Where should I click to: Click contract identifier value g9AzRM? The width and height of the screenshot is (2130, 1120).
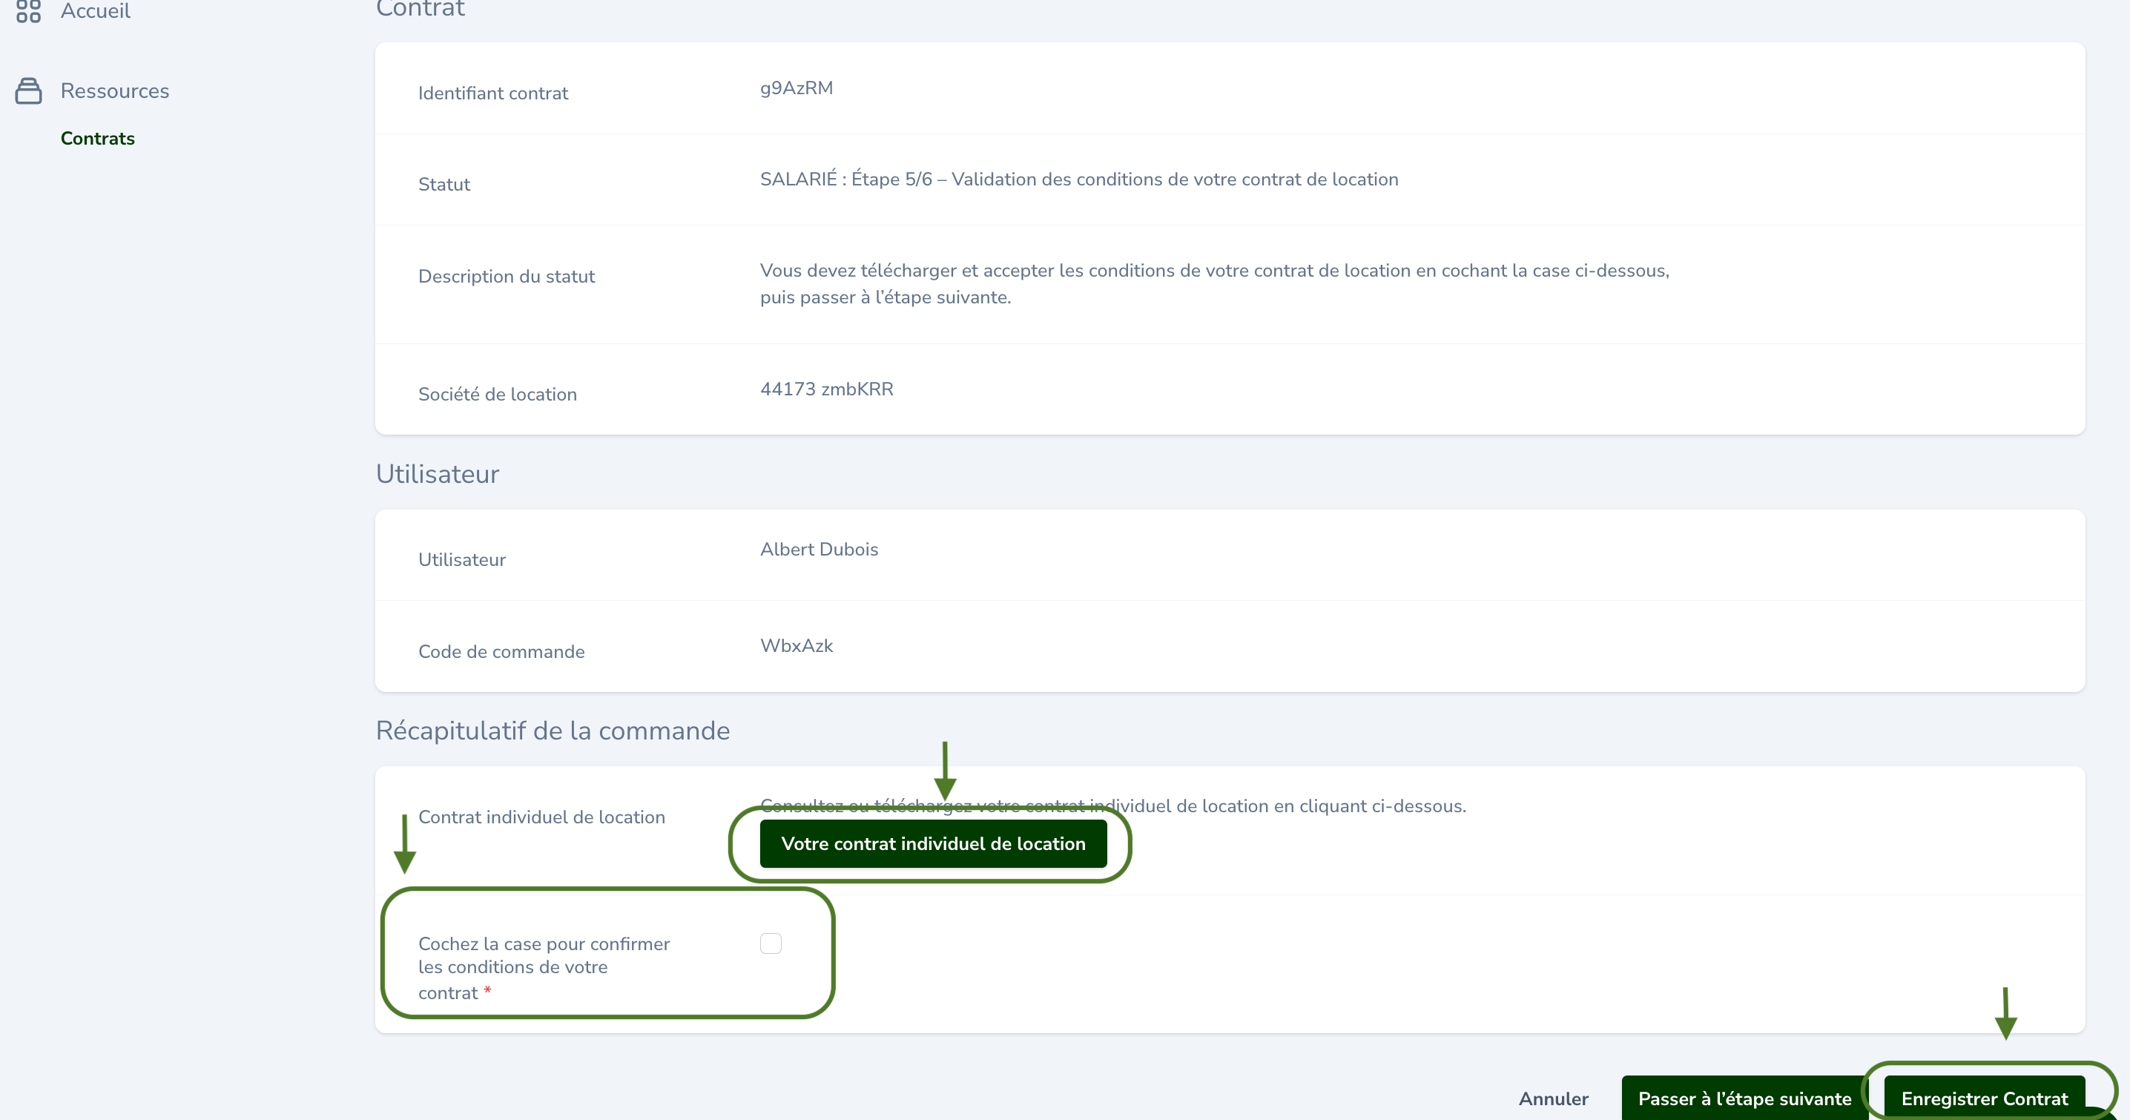click(x=797, y=88)
